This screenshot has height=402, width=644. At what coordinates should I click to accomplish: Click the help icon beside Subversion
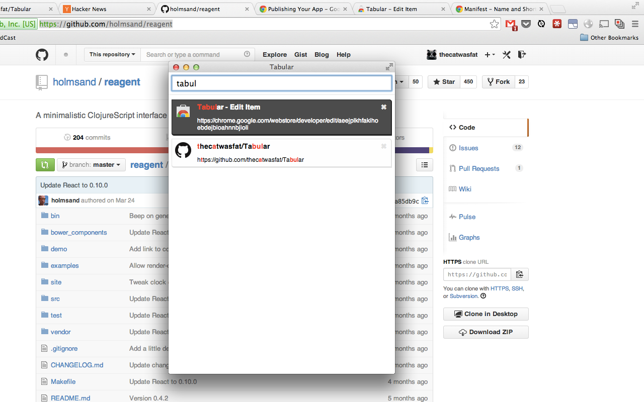pos(484,296)
